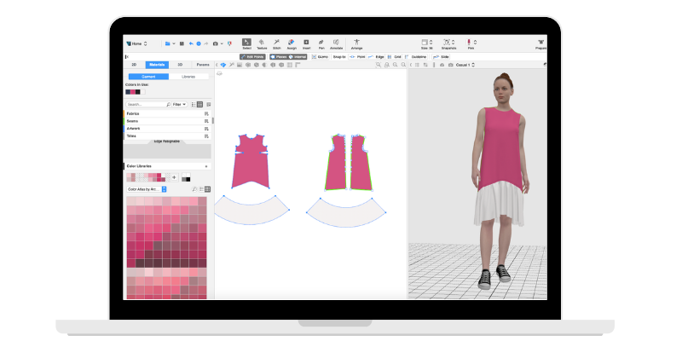Viewport: 682px width, 341px height.
Task: Pick the Select arrow tool
Action: tap(246, 43)
